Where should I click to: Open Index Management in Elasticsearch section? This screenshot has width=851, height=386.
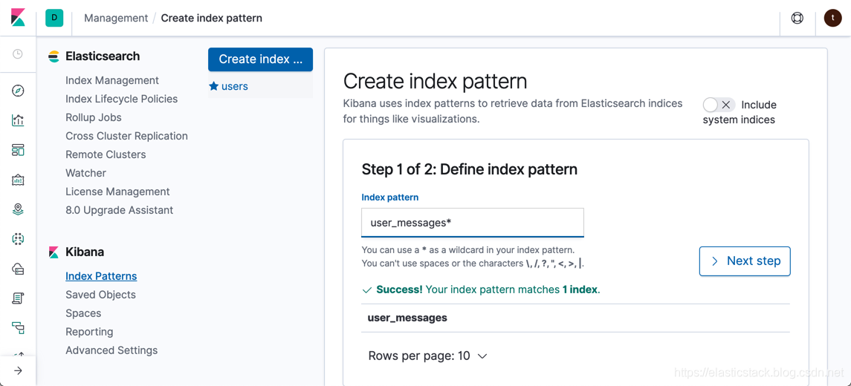tap(112, 80)
